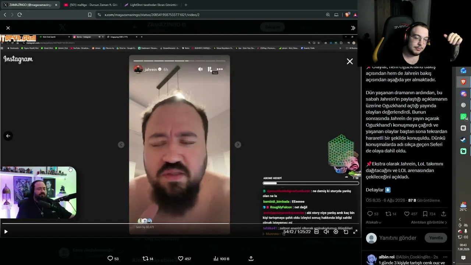Image resolution: width=471 pixels, height=265 pixels.
Task: Repost from the bar under the video
Action: [148, 258]
